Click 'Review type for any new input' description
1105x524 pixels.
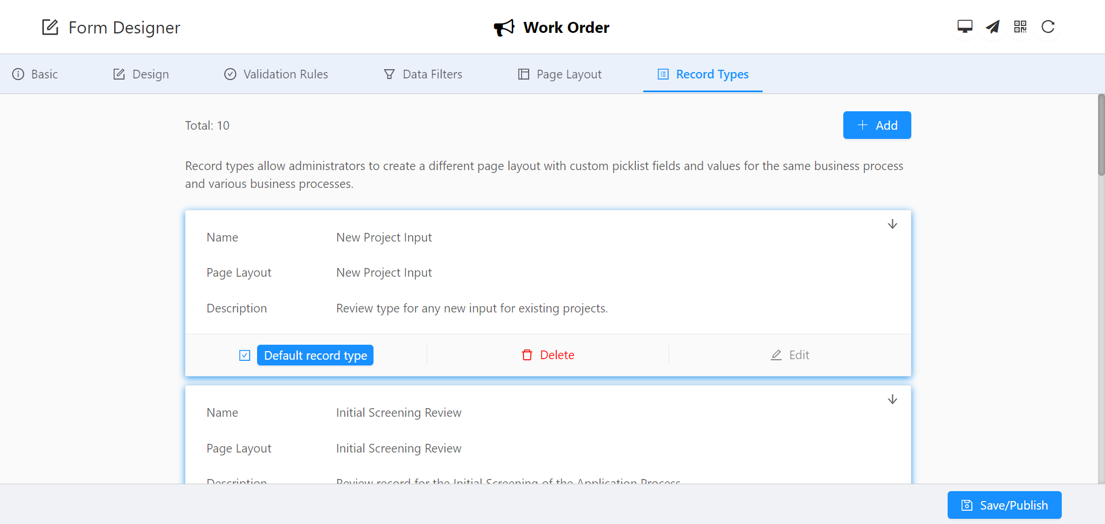tap(472, 308)
